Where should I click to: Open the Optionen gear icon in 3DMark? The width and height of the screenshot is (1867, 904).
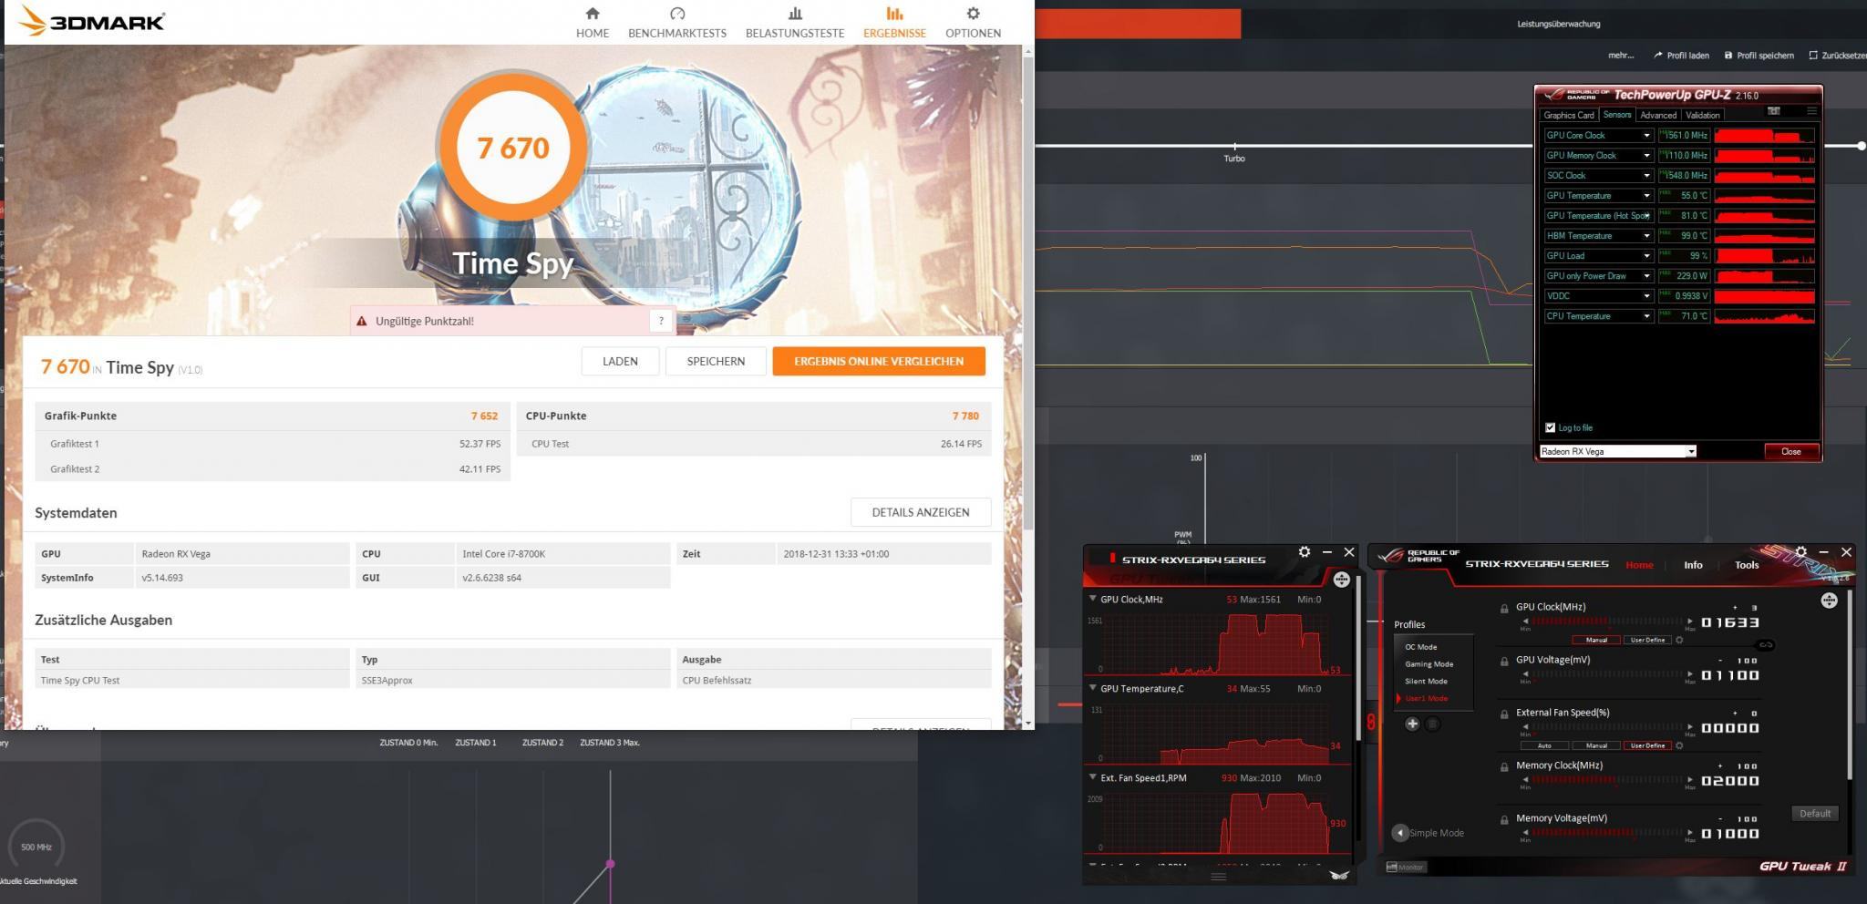[973, 14]
